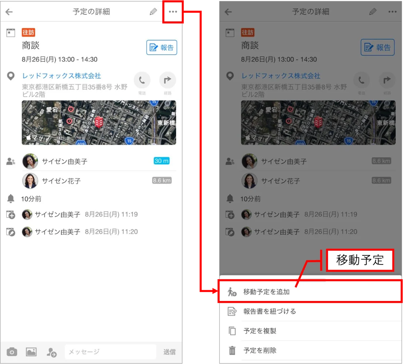This screenshot has height=364, width=403.
Task: Call the customer with the 電話 phone icon
Action: (142, 80)
